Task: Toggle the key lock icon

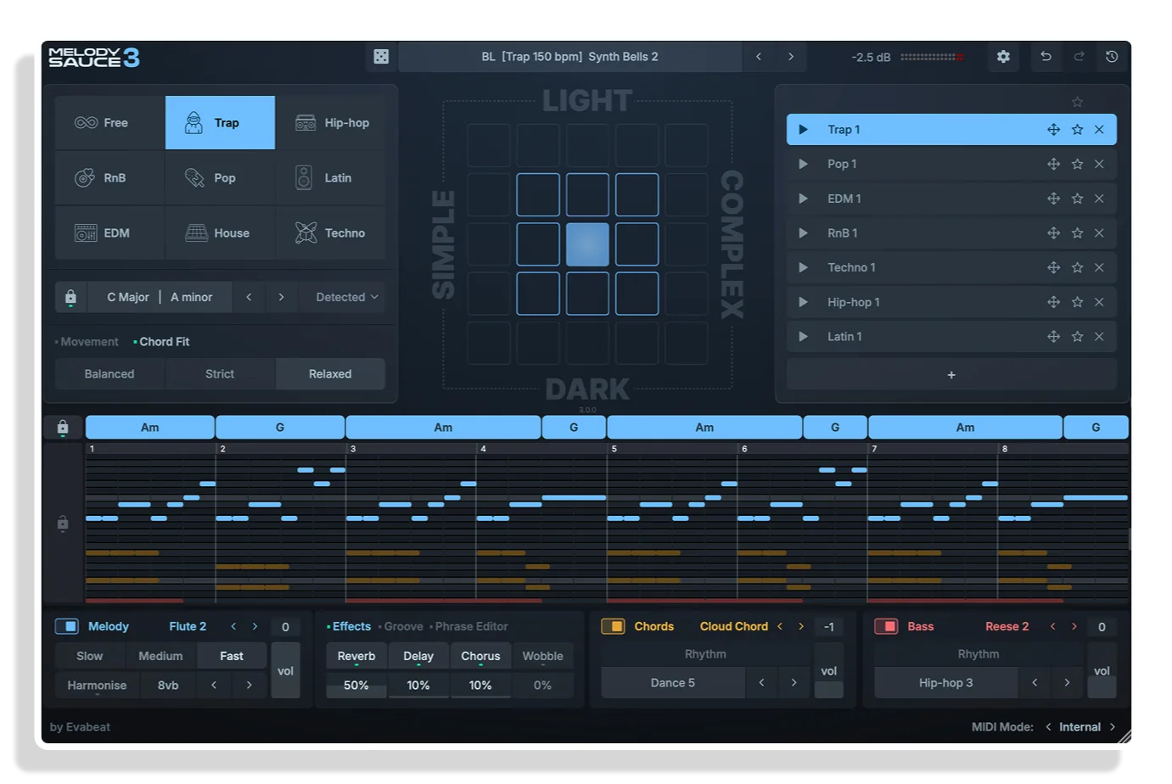Action: [x=70, y=297]
